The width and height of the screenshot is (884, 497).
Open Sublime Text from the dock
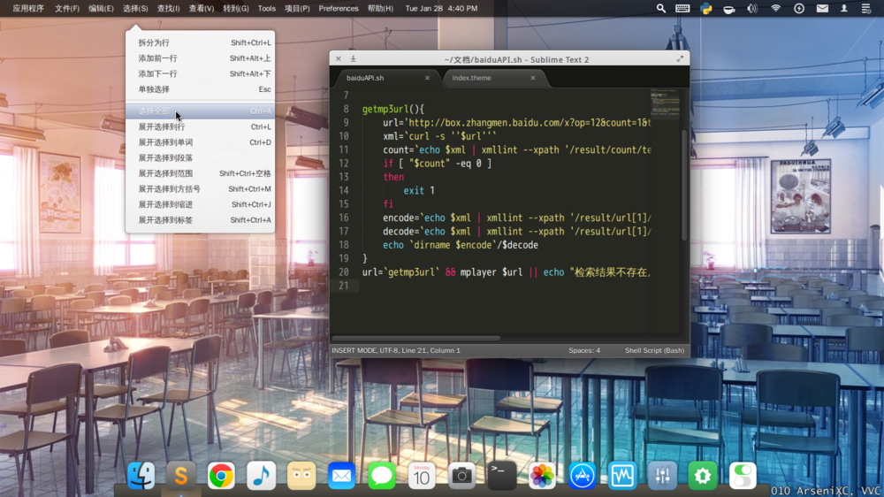click(x=181, y=476)
